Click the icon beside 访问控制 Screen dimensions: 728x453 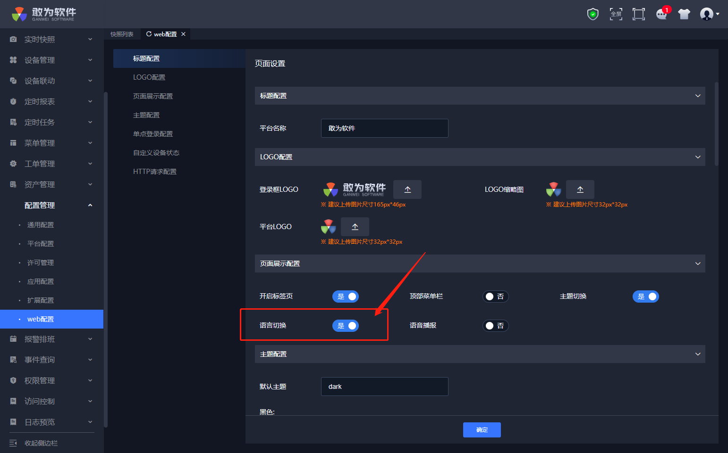coord(13,401)
